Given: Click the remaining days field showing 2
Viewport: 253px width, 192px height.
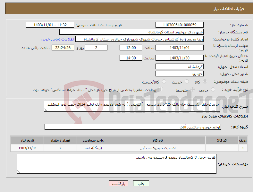Looking at the screenshot, I should [96, 48].
